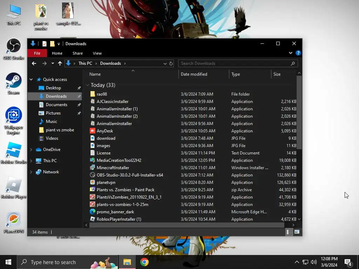Collapse the Today (33) group
Image resolution: width=359 pixels, height=269 pixels.
coord(87,85)
